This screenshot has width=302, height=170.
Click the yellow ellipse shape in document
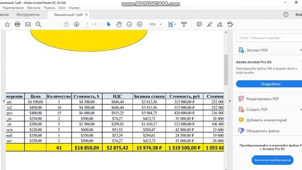(x=89, y=41)
